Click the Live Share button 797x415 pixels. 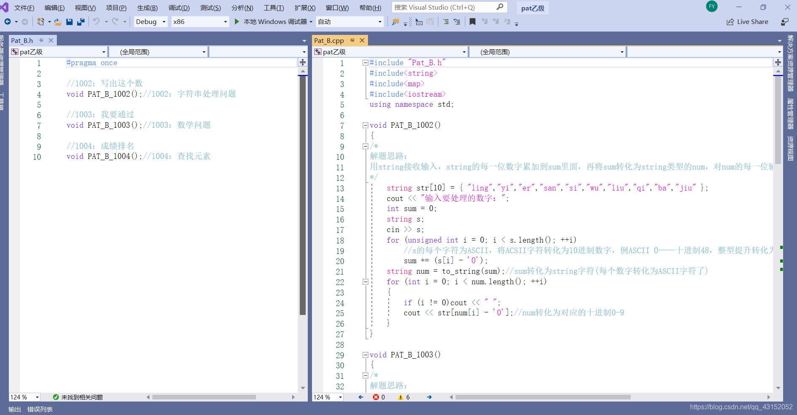[747, 22]
